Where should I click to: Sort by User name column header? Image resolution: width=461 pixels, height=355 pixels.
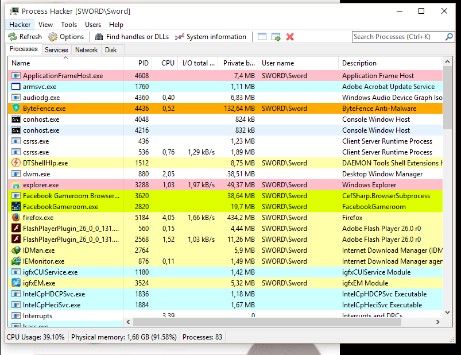click(x=298, y=63)
